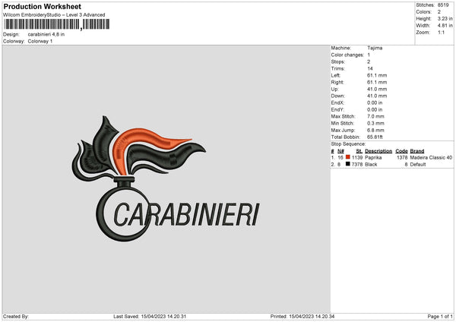This screenshot has height=322, width=456.
Task: Click the 'Stops:' label
Action: pos(337,62)
